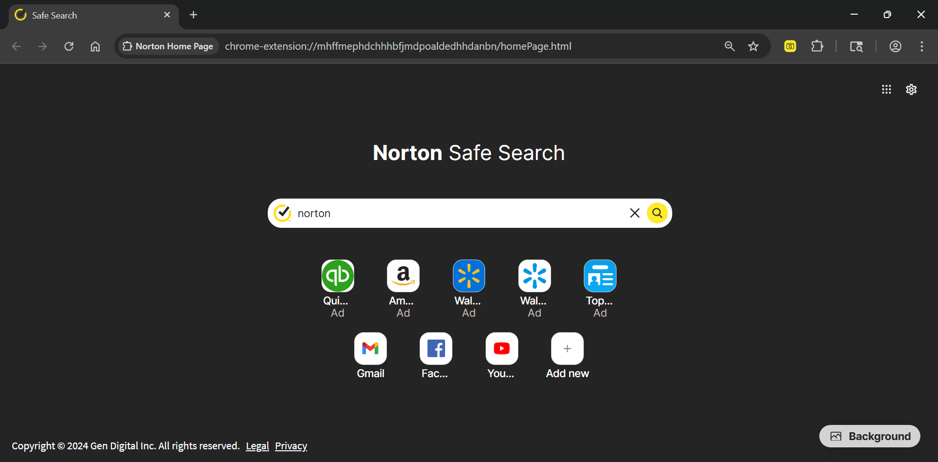Image resolution: width=938 pixels, height=462 pixels.
Task: Open the YouTube shortcut
Action: [x=502, y=349]
